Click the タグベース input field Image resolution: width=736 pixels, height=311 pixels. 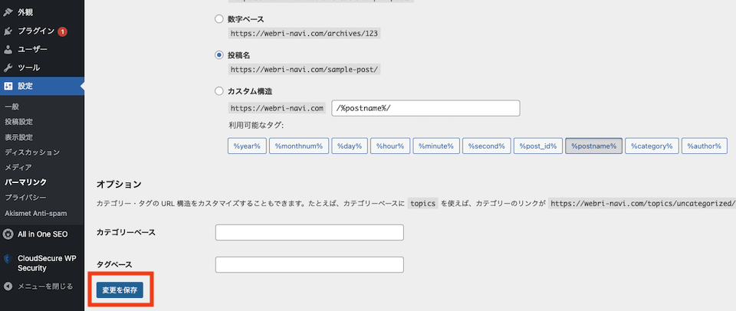coord(310,265)
